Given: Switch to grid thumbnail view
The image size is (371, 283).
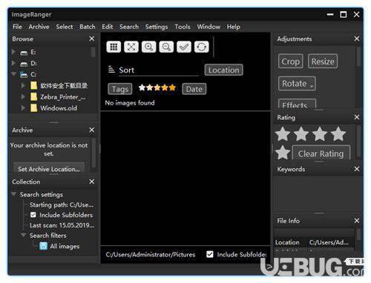Looking at the screenshot, I should [x=114, y=47].
